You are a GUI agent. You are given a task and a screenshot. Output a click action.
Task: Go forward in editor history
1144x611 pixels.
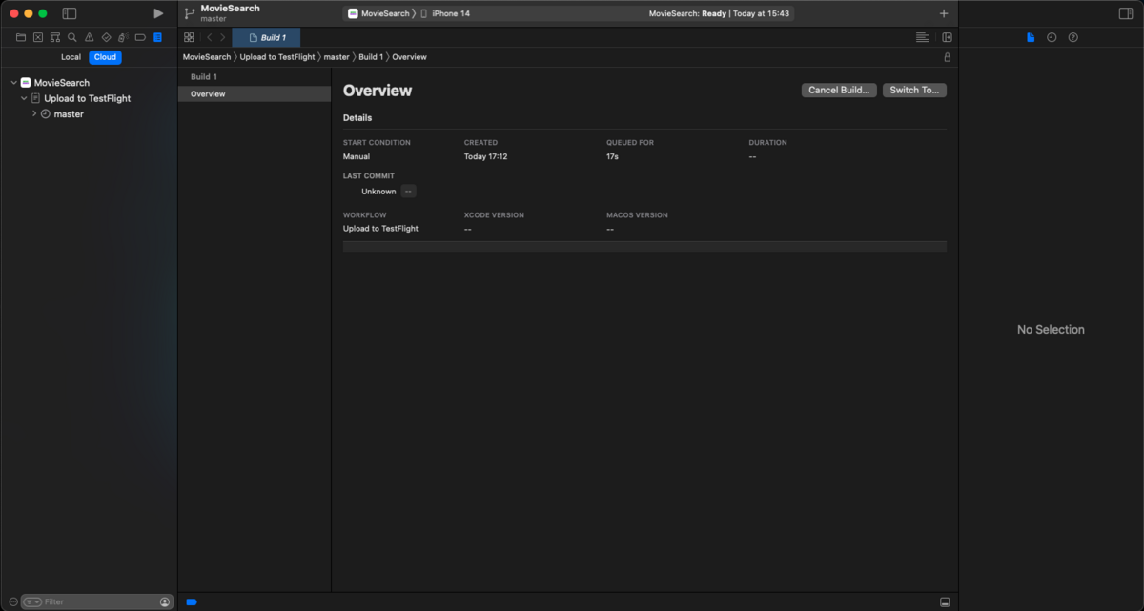click(223, 37)
